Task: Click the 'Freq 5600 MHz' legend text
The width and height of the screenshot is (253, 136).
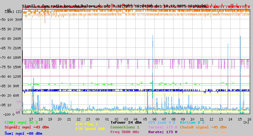Action: coord(125,132)
